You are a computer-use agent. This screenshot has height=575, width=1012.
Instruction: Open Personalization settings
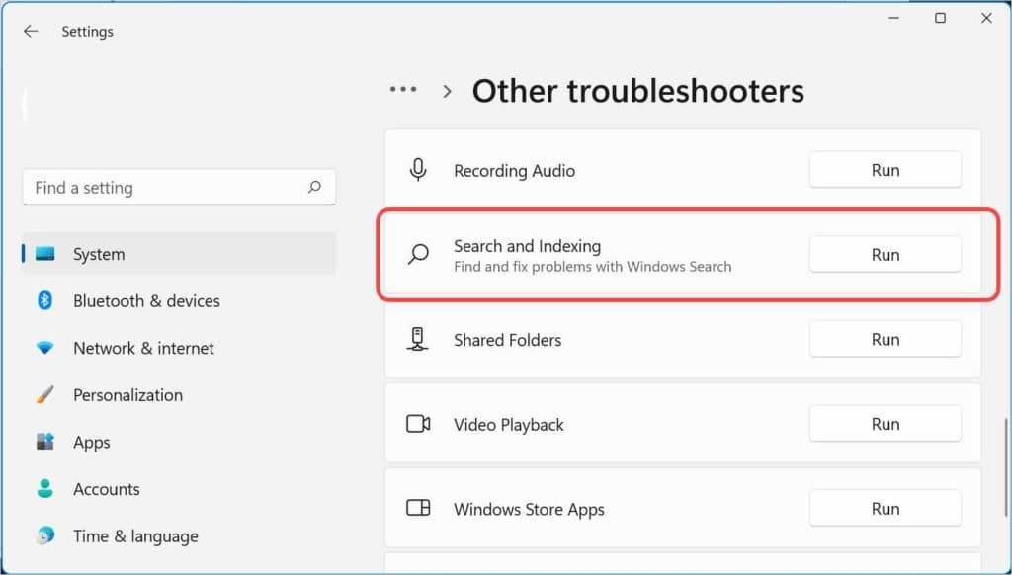180,395
